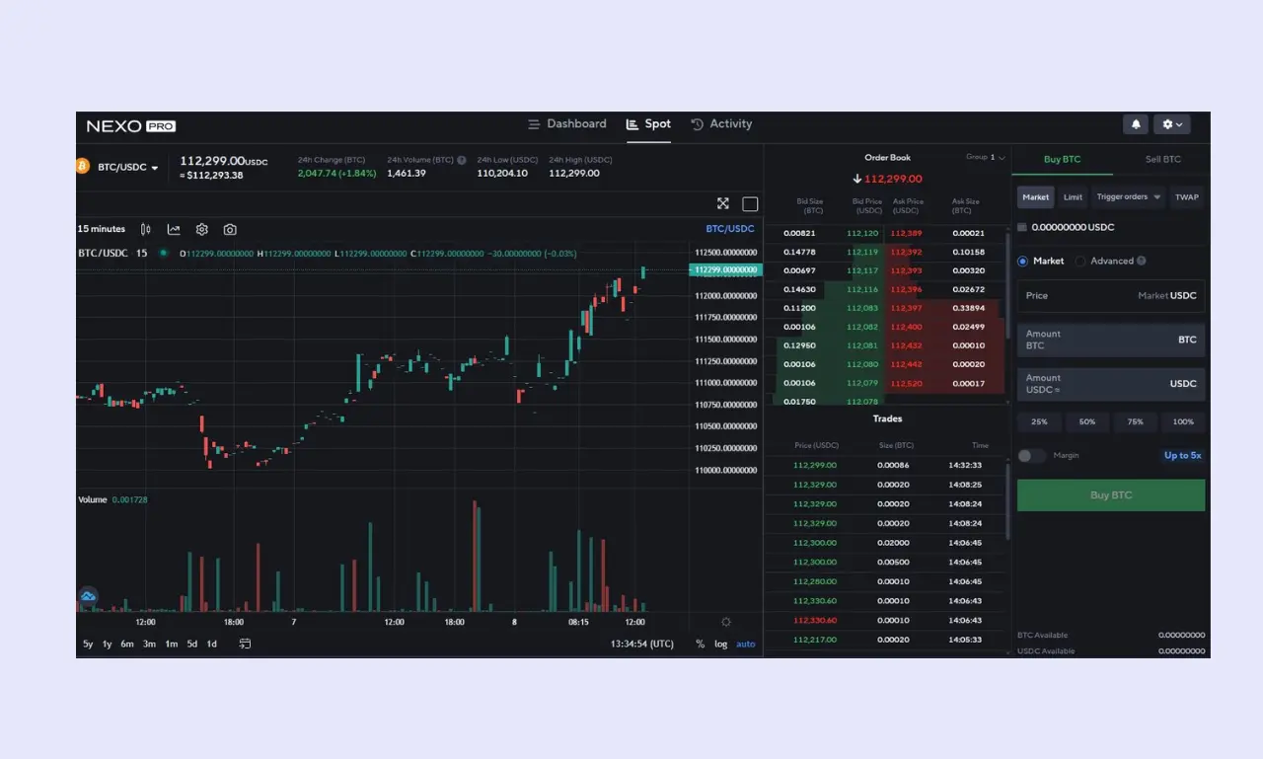Switch to the Sell BTC tab
The image size is (1263, 759).
1162,159
